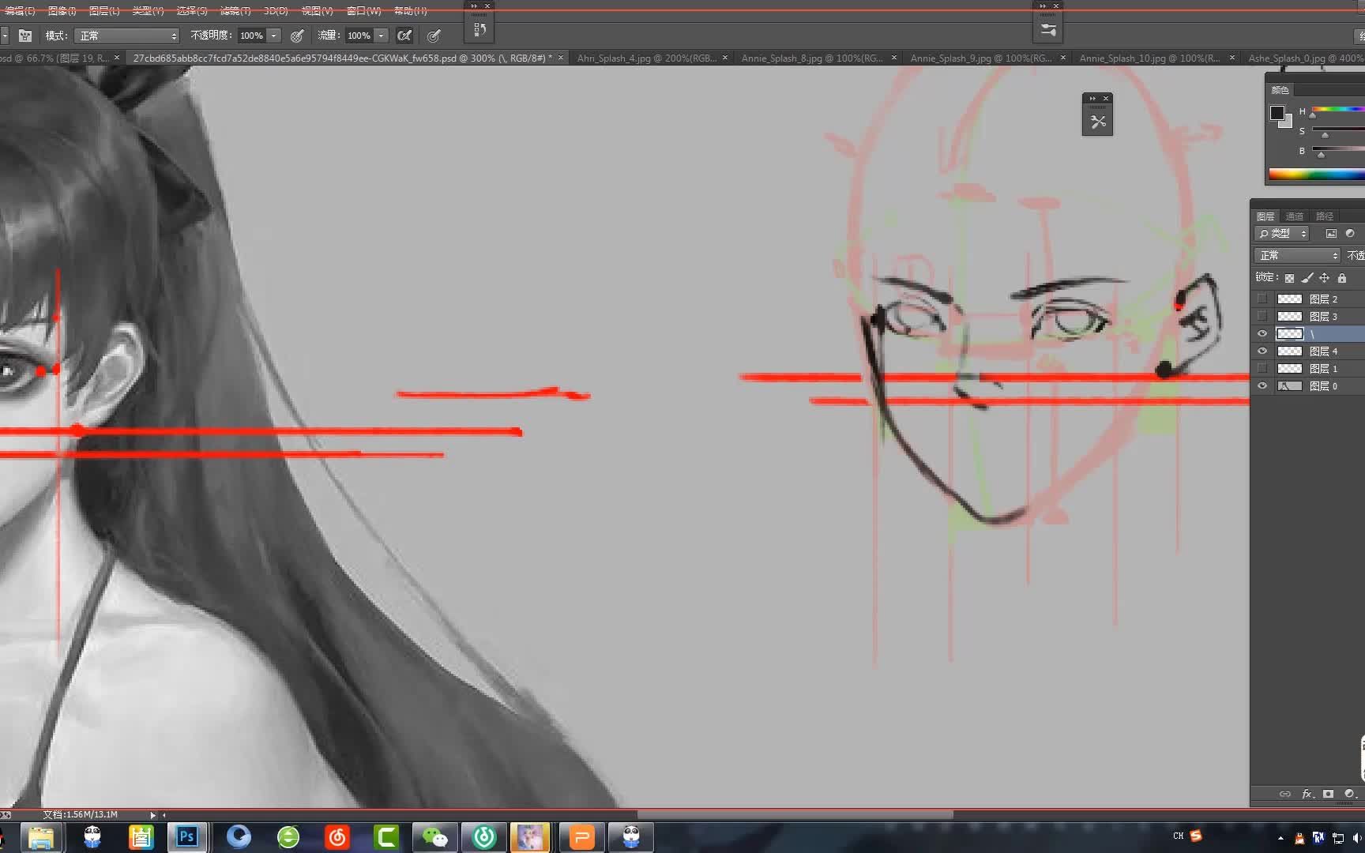Expand the document info status arrow
This screenshot has width=1365, height=853.
[x=152, y=814]
